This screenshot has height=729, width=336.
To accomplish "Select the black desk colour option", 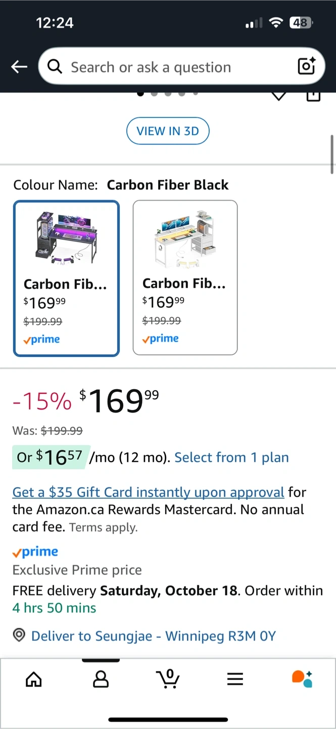I will point(66,278).
